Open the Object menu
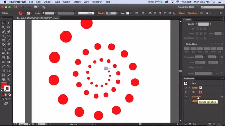This screenshot has width=225, height=126. click(47, 2)
